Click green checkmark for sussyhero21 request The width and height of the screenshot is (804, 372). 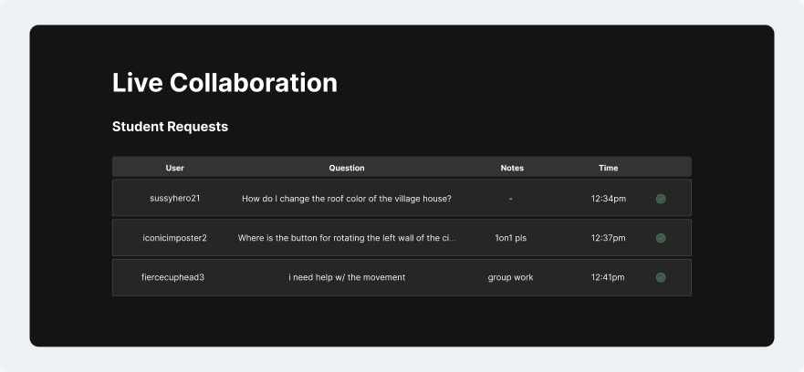661,199
